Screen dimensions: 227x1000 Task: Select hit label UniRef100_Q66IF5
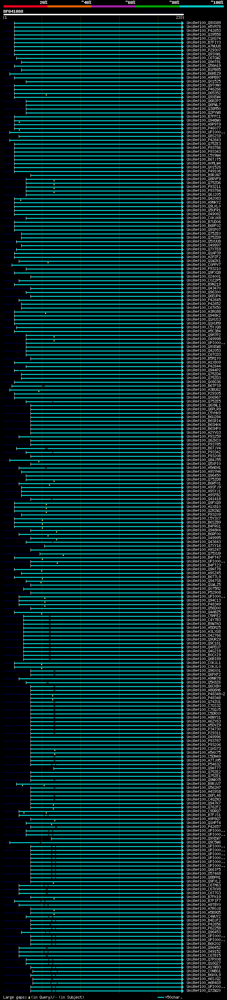tap(204, 869)
